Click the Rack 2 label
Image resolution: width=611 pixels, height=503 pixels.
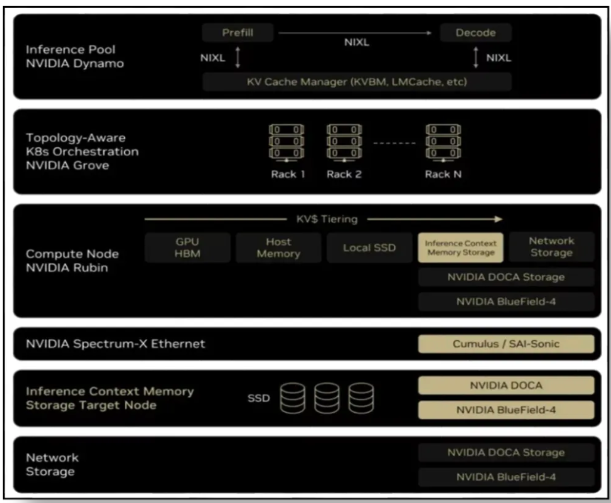point(344,174)
